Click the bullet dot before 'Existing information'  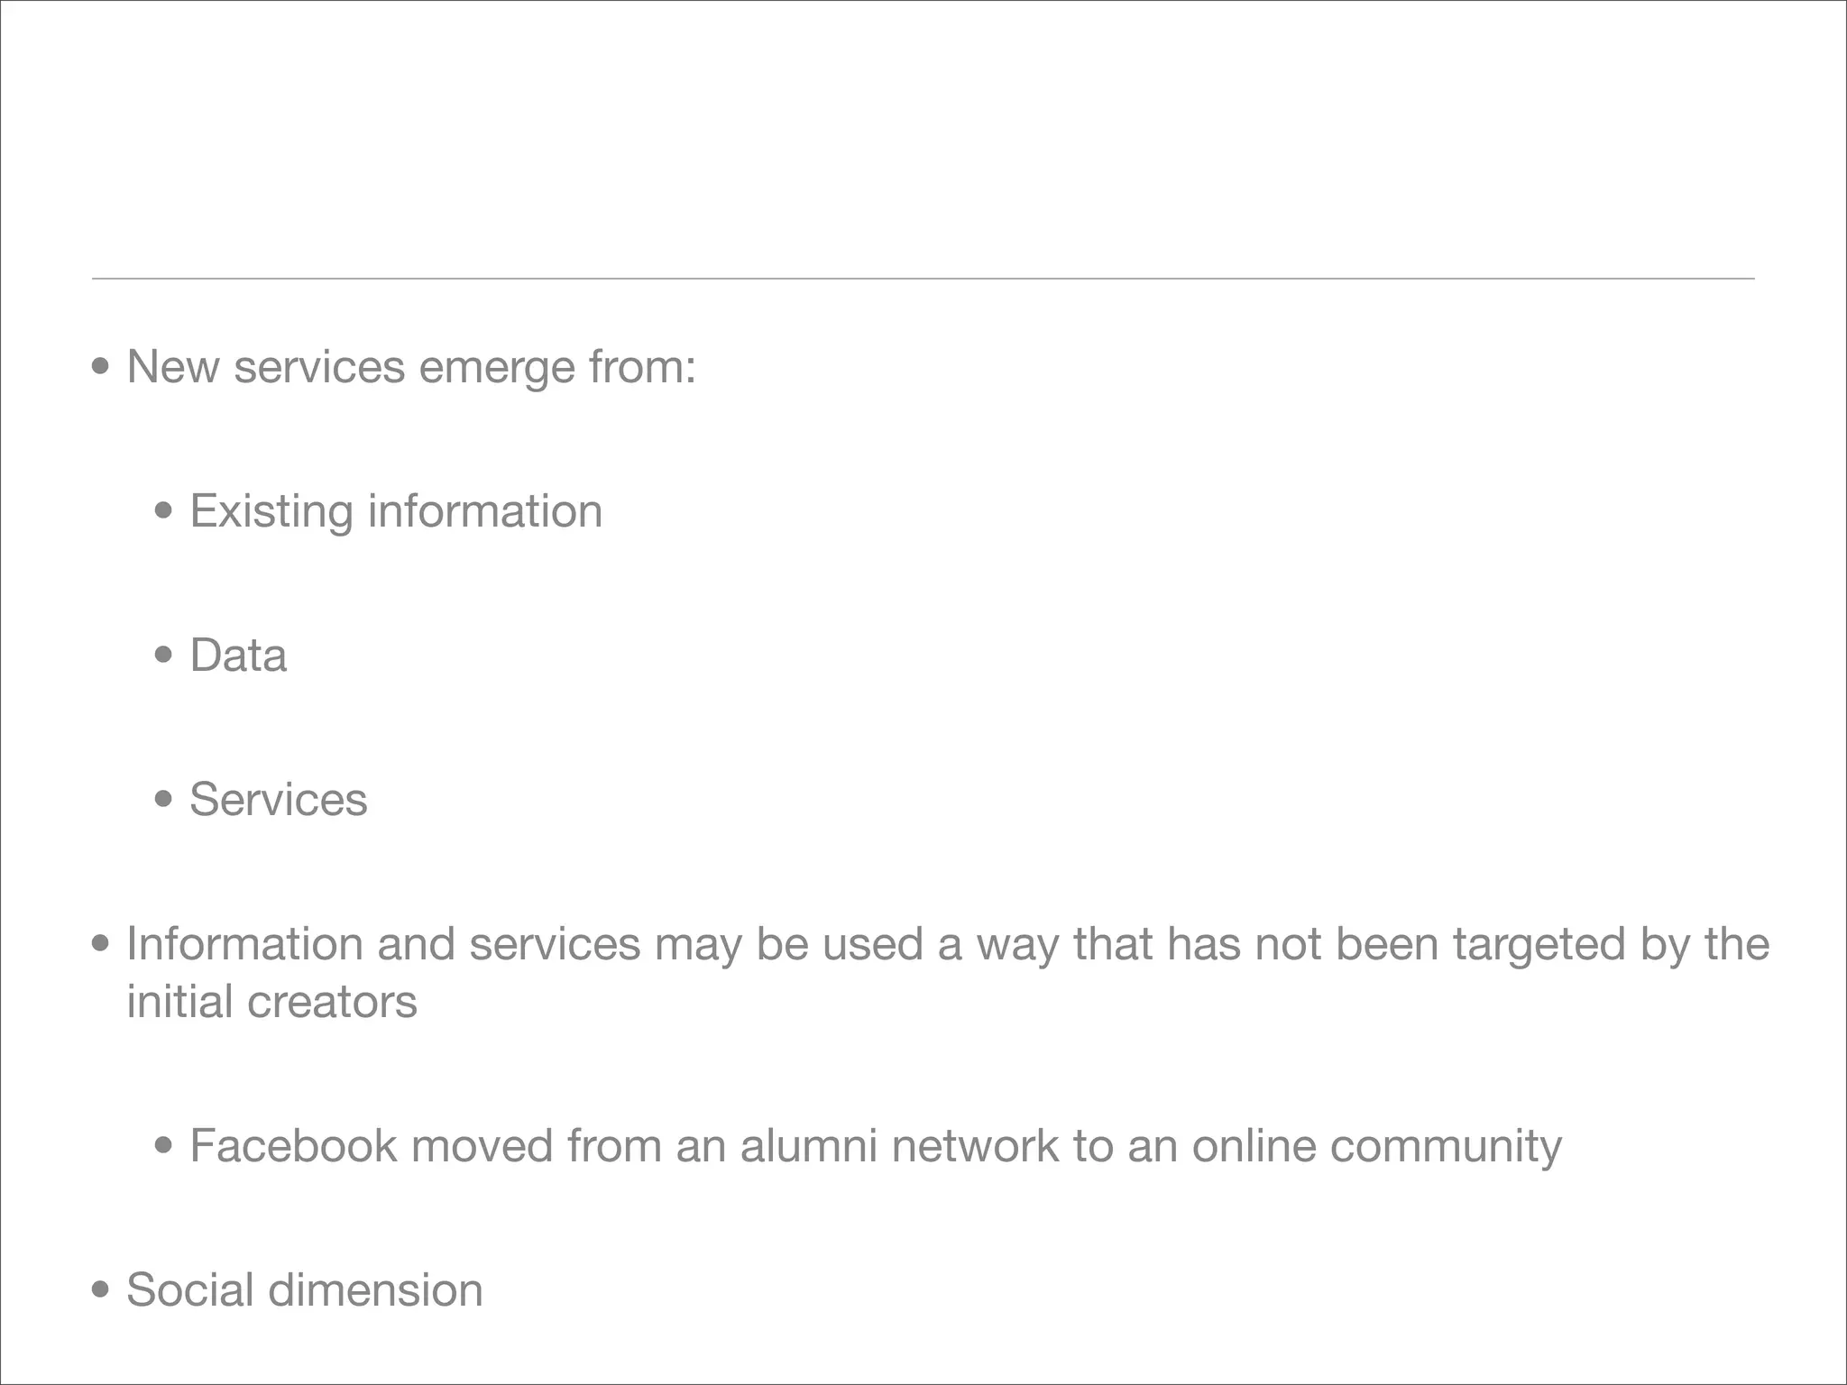click(163, 512)
